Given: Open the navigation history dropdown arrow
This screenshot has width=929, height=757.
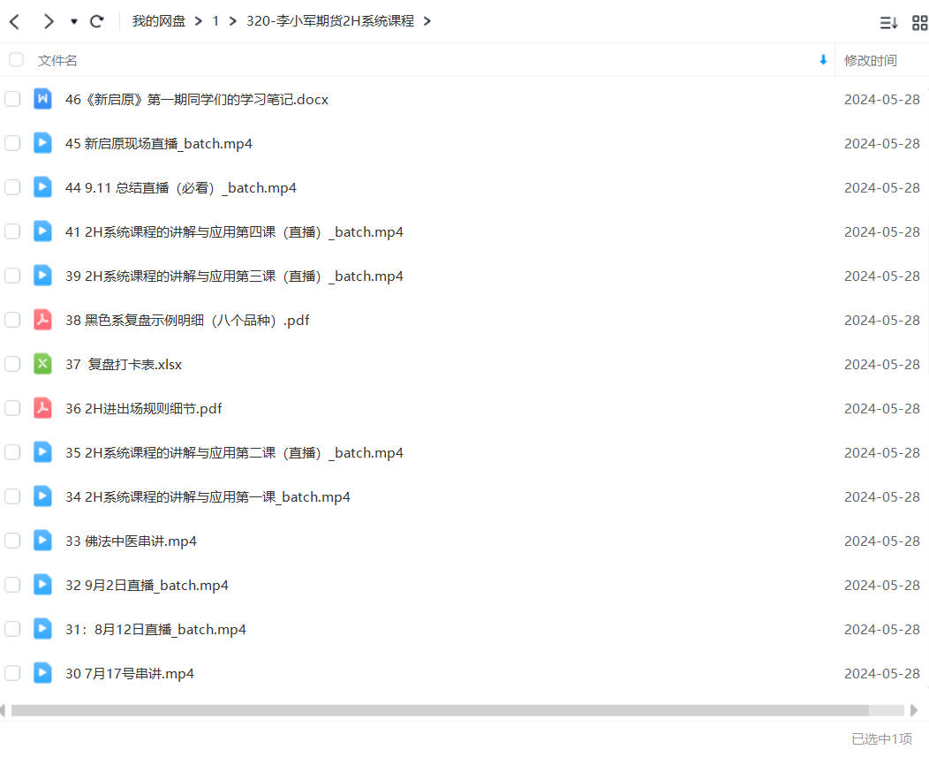Looking at the screenshot, I should click(x=74, y=22).
